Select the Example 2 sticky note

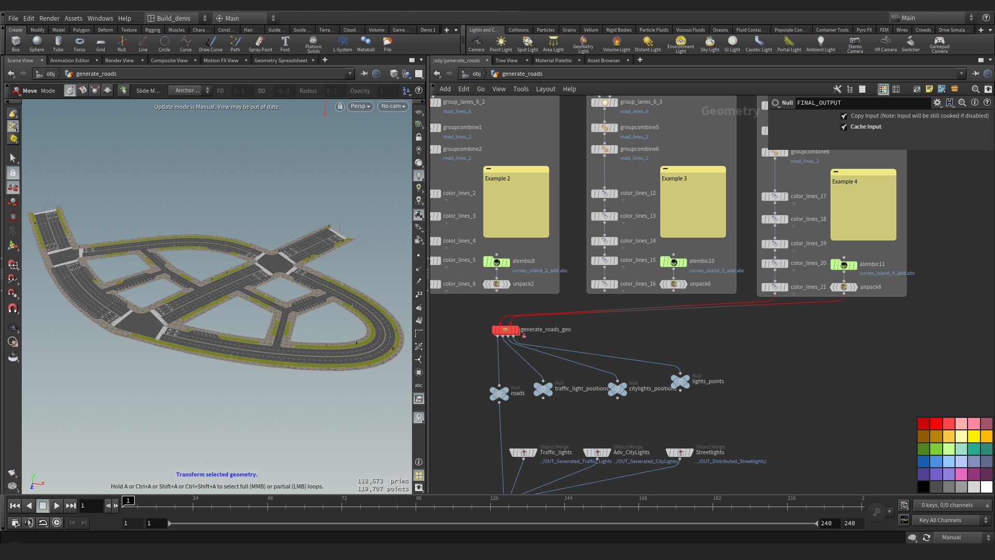(x=516, y=202)
